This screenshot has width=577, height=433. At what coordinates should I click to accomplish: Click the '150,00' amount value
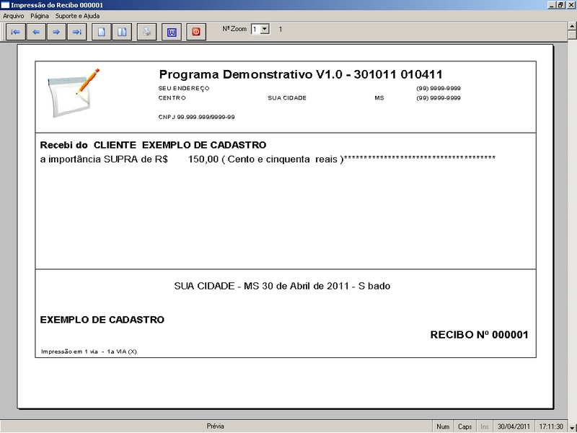(203, 159)
